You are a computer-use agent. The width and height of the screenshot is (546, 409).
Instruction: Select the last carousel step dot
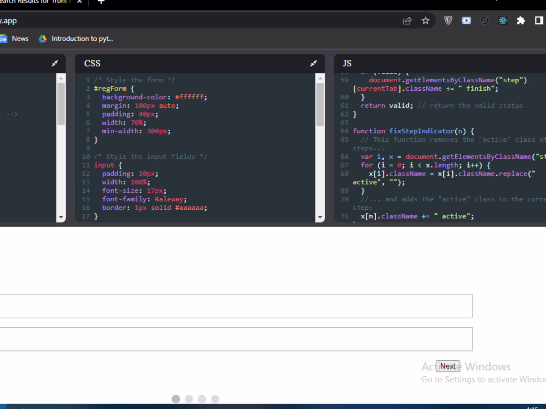pyautogui.click(x=215, y=399)
